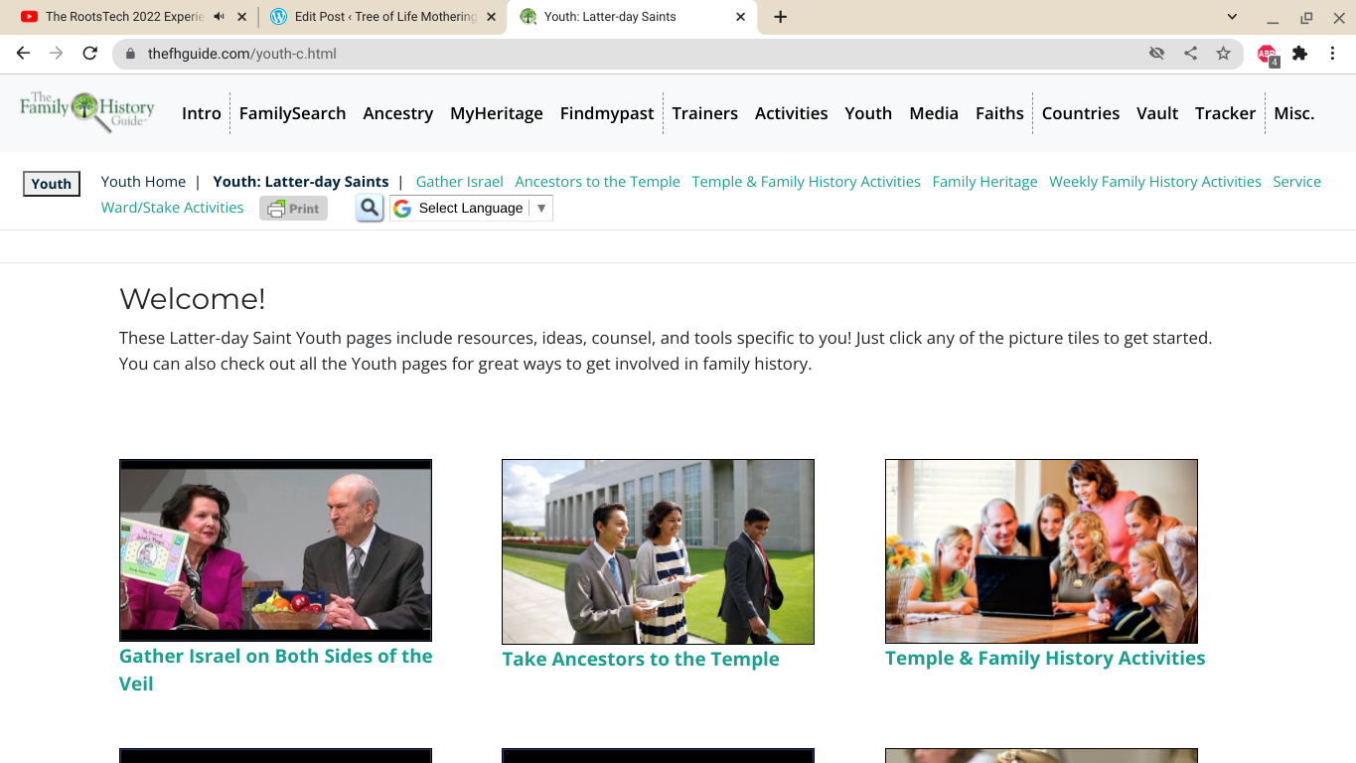Click the back navigation arrow
The image size is (1356, 763).
(24, 54)
